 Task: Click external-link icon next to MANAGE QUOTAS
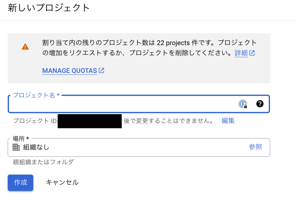pos(102,70)
